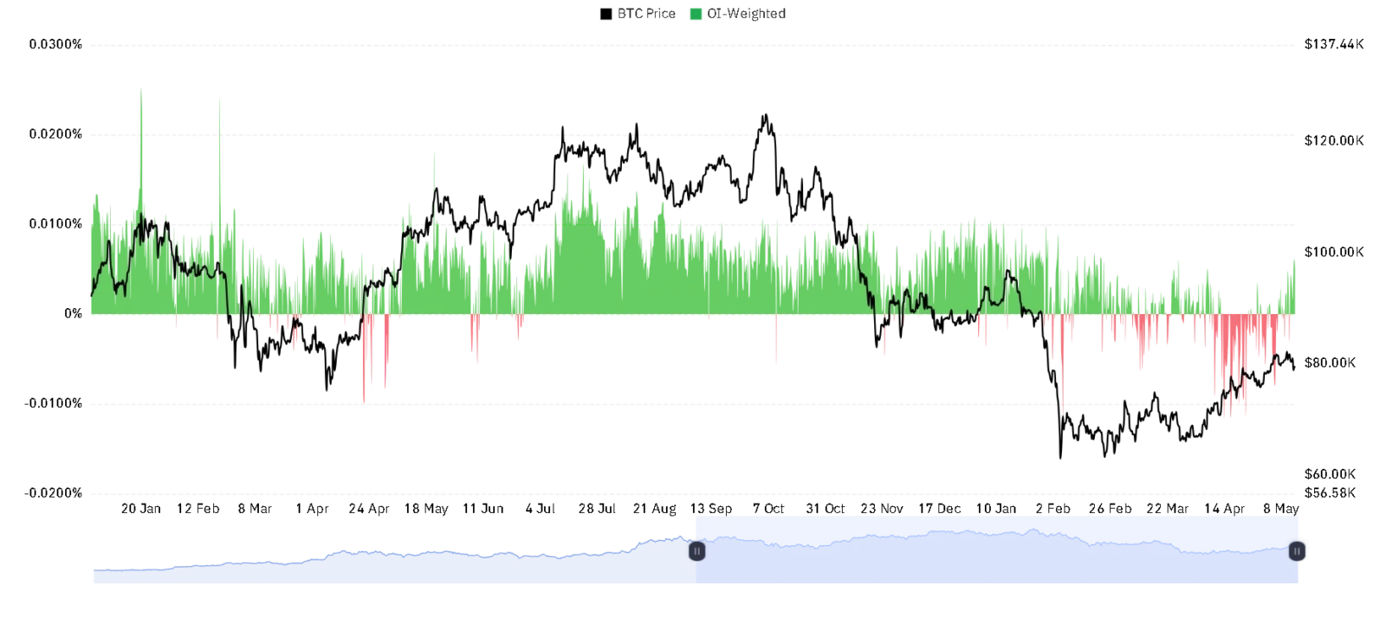Click the $56.58K price axis label
This screenshot has width=1386, height=617.
point(1331,493)
